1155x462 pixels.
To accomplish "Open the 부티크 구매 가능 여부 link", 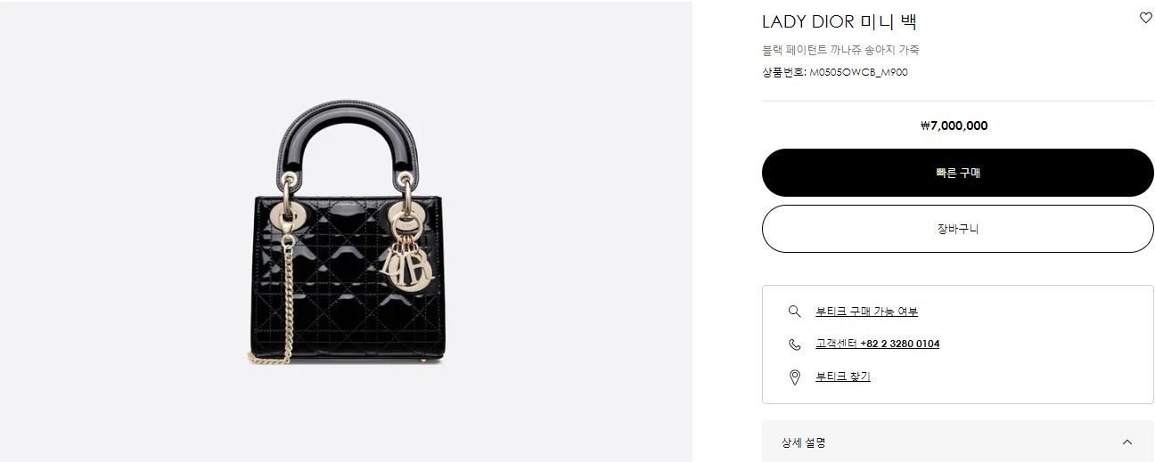I will pos(867,312).
